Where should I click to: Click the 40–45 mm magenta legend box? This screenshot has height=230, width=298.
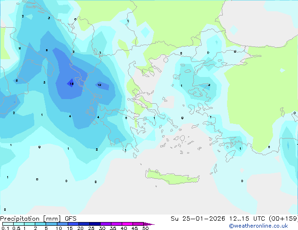coord(127,224)
